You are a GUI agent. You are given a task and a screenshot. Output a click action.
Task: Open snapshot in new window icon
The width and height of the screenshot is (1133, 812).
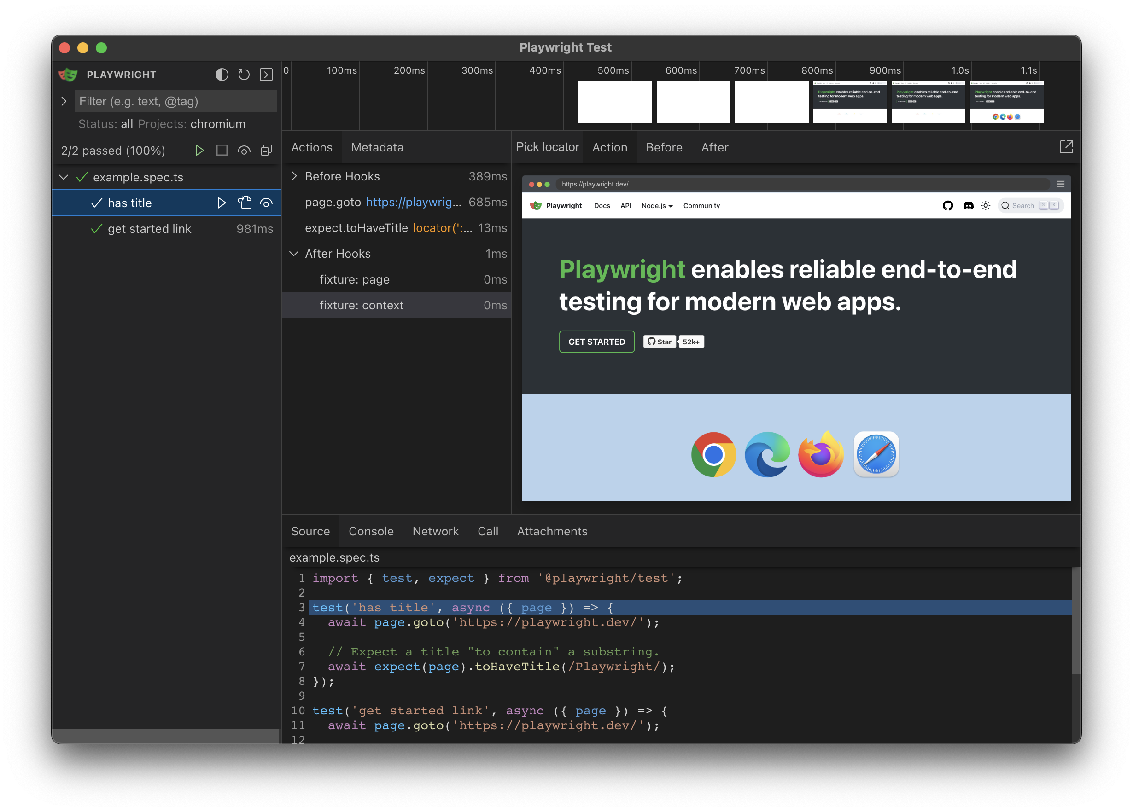coord(1066,147)
